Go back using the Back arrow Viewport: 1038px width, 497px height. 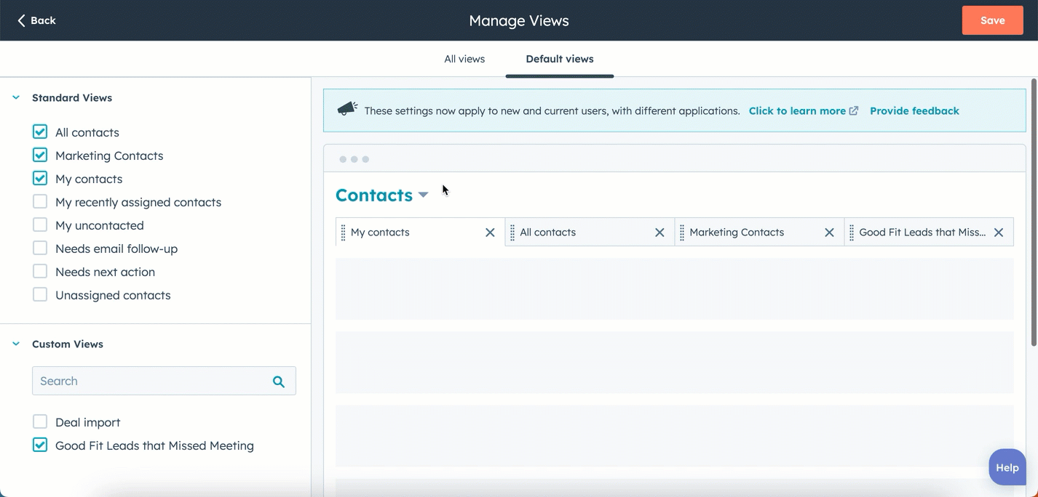(x=36, y=20)
